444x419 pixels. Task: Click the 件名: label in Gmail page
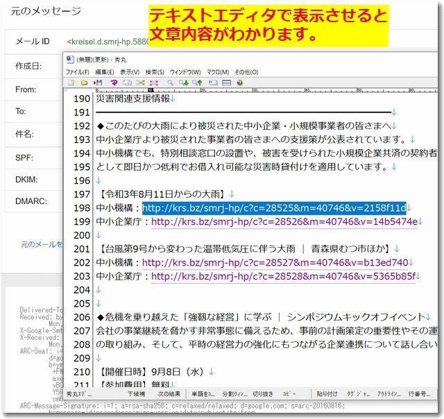(x=24, y=134)
